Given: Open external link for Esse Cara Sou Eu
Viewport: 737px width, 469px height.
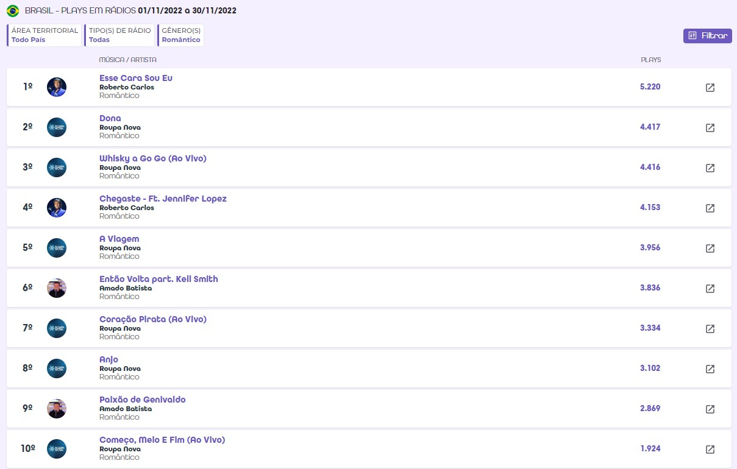Looking at the screenshot, I should 710,88.
